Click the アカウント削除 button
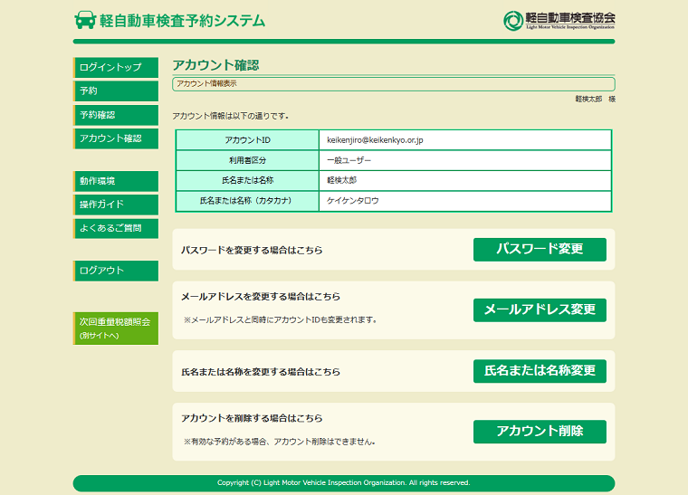Viewport: 688px width, 495px height. pyautogui.click(x=540, y=432)
